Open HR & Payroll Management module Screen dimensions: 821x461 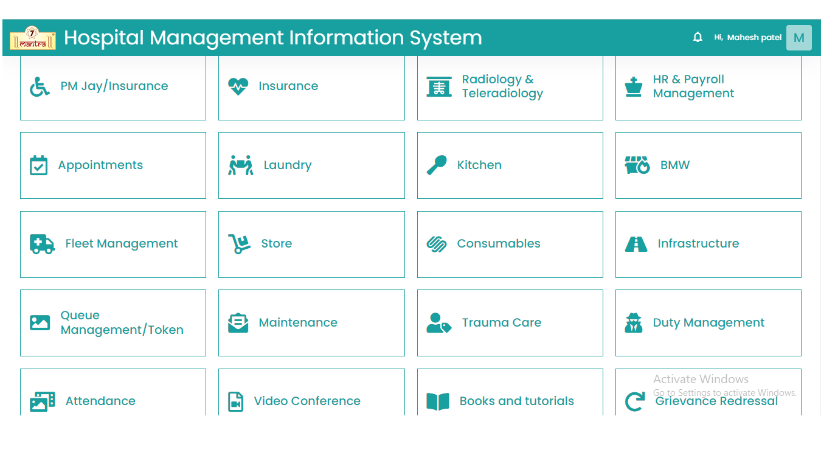[708, 87]
